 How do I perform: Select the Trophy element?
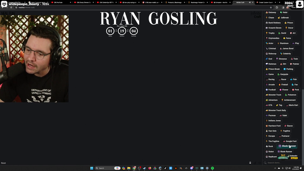(x=270, y=33)
